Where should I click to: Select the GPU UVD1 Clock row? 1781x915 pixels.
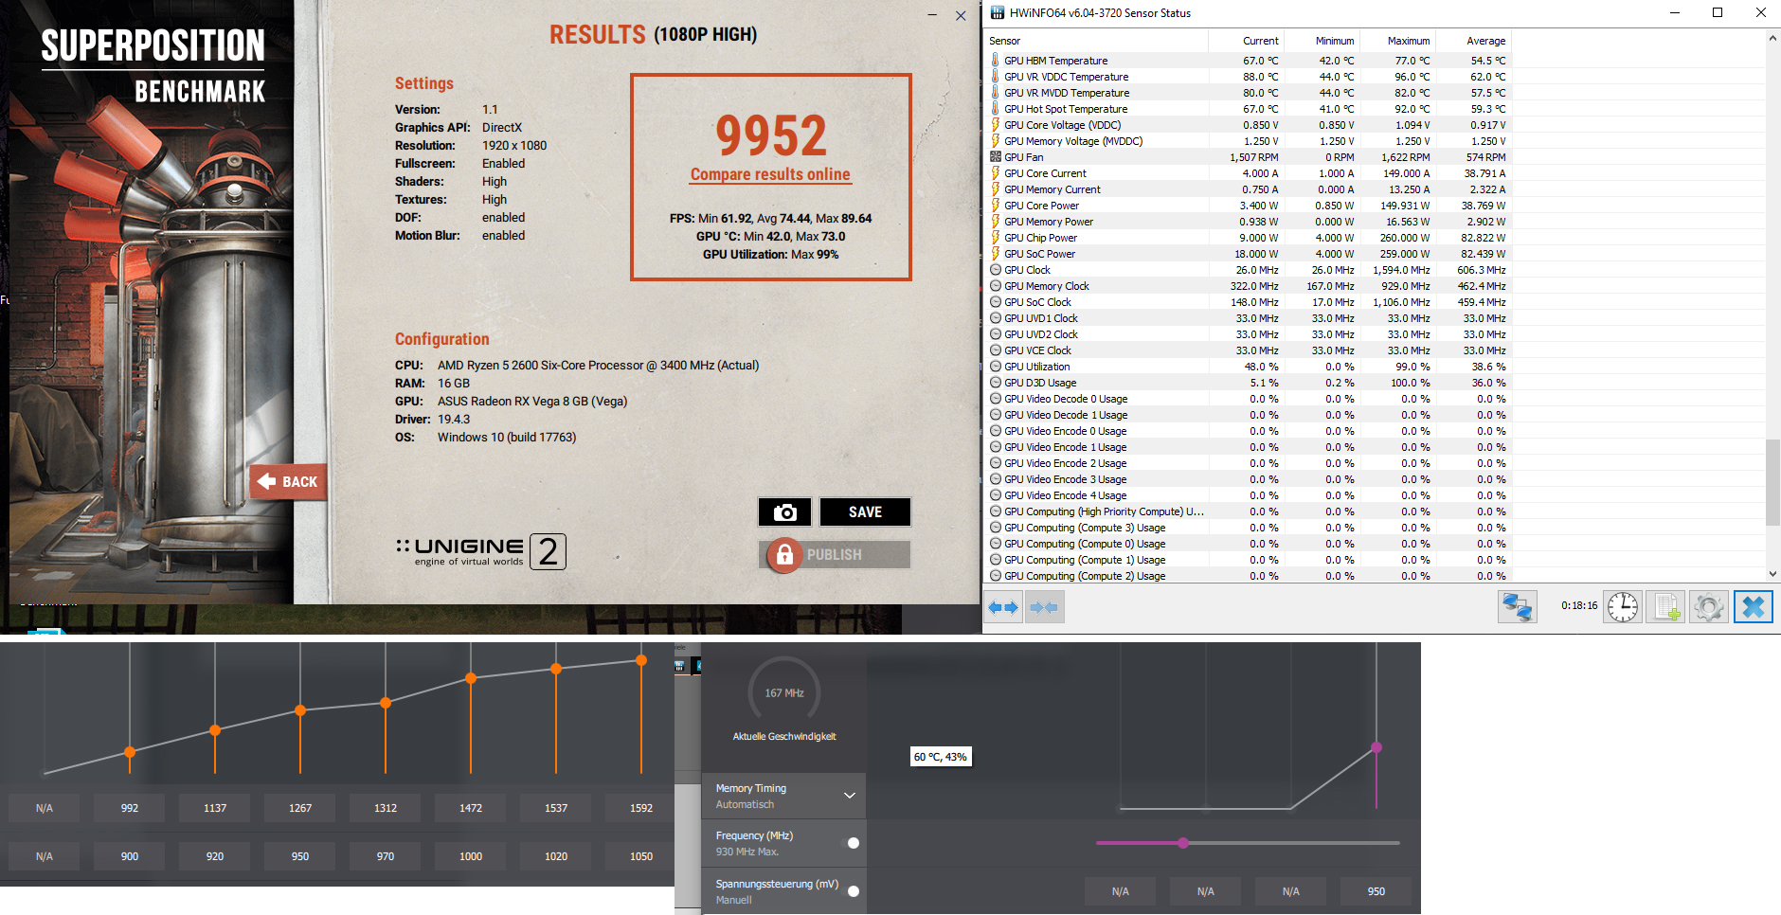[x=1248, y=318]
